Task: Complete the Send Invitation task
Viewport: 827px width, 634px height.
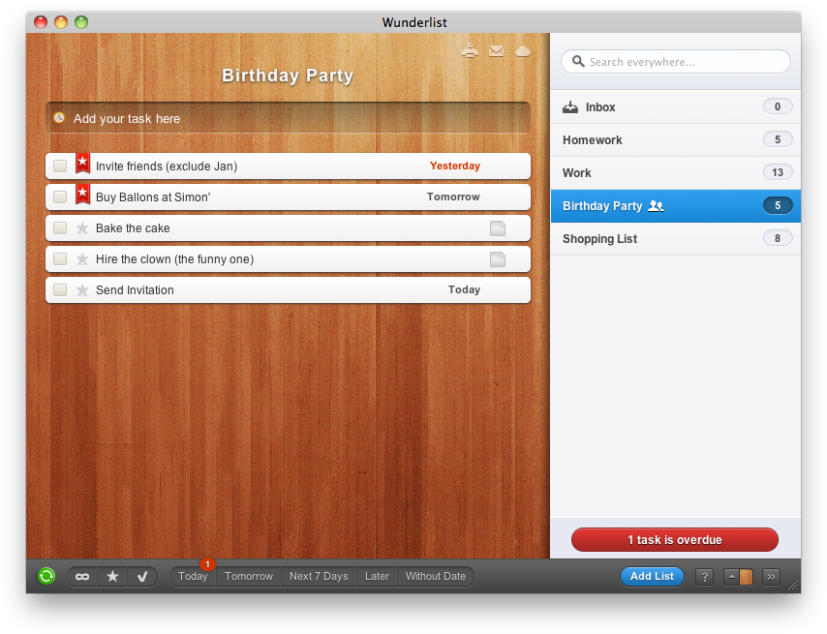Action: (x=60, y=290)
